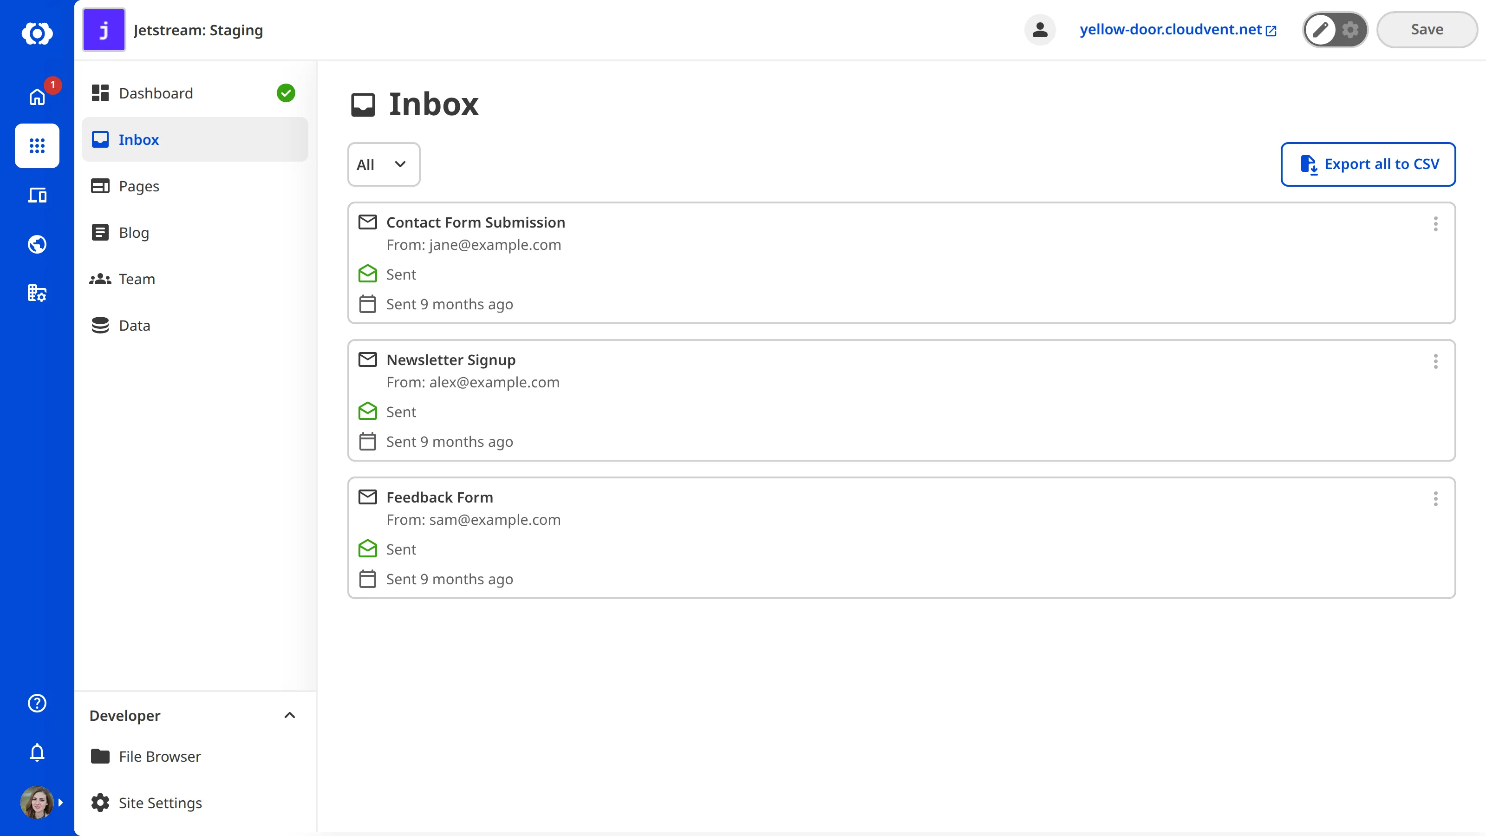Open the notifications bell icon

tap(37, 752)
